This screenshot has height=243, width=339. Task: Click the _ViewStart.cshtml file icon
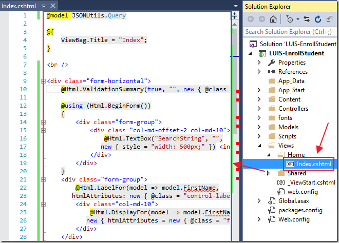pyautogui.click(x=281, y=183)
